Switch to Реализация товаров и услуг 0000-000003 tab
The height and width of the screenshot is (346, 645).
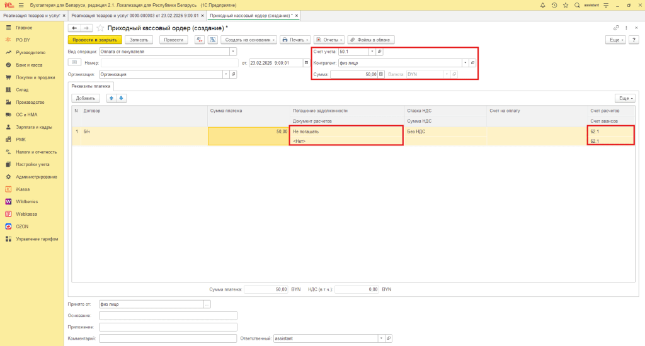(x=135, y=14)
